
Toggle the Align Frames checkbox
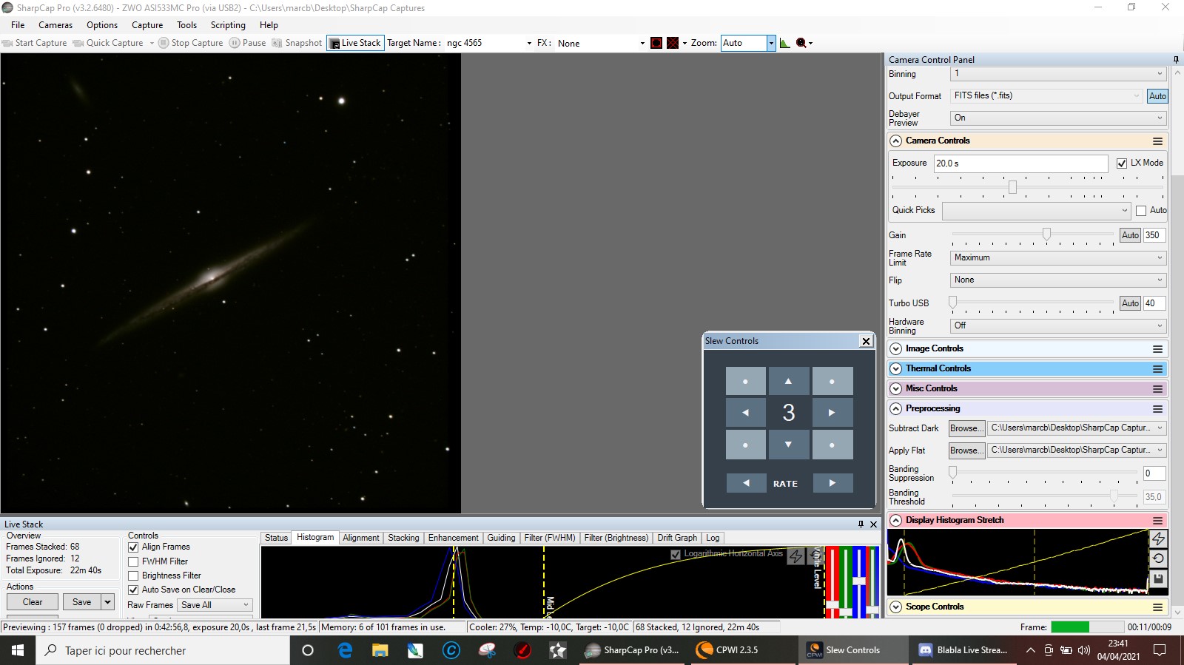click(133, 547)
